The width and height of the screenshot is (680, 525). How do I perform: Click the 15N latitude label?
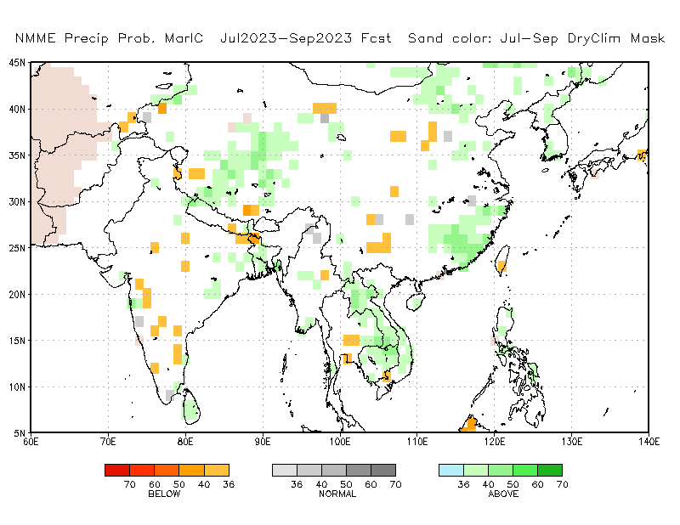tap(17, 341)
